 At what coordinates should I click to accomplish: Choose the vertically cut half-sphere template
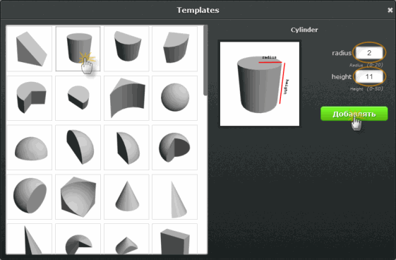pyautogui.click(x=78, y=147)
